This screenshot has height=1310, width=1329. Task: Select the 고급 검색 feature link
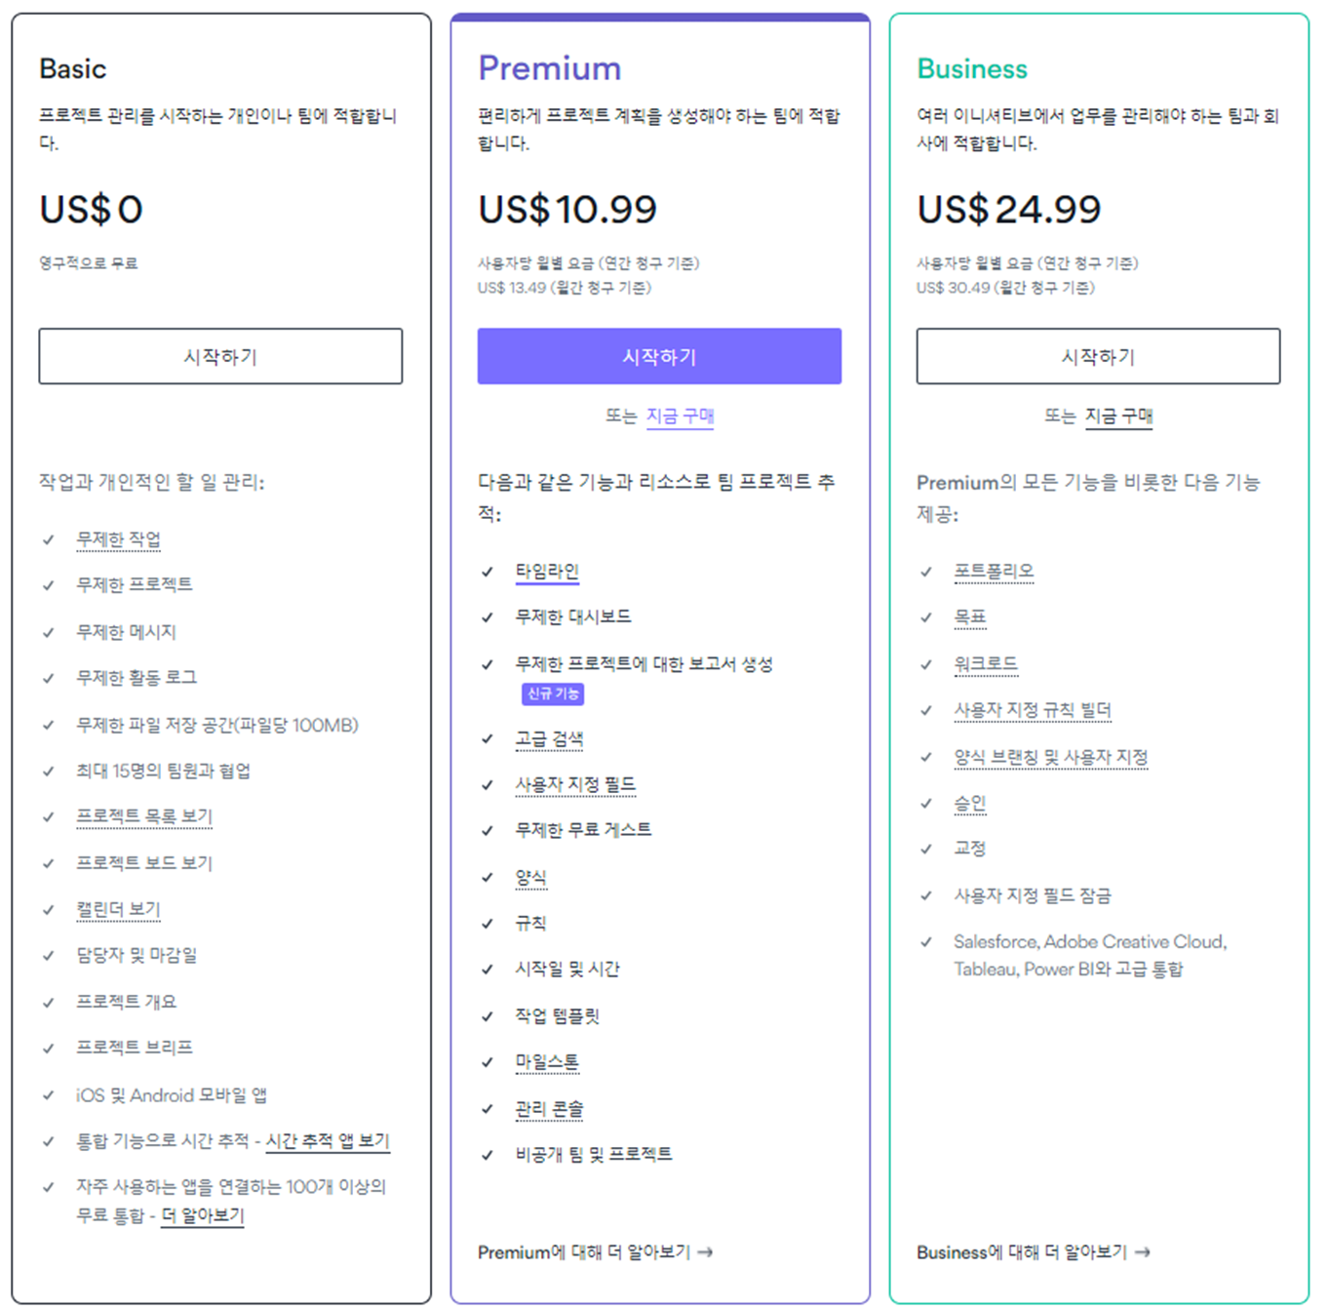[x=549, y=739]
